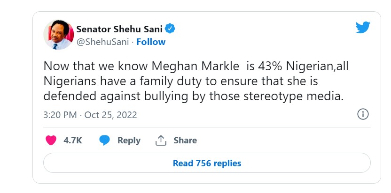
Task: Click the Twitter bird logo
Action: pos(363,27)
